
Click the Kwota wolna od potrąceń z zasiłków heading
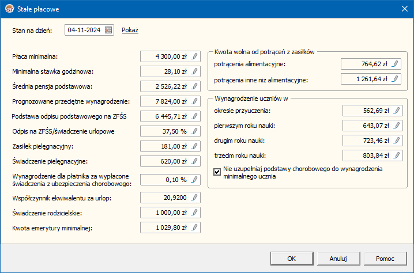point(264,52)
